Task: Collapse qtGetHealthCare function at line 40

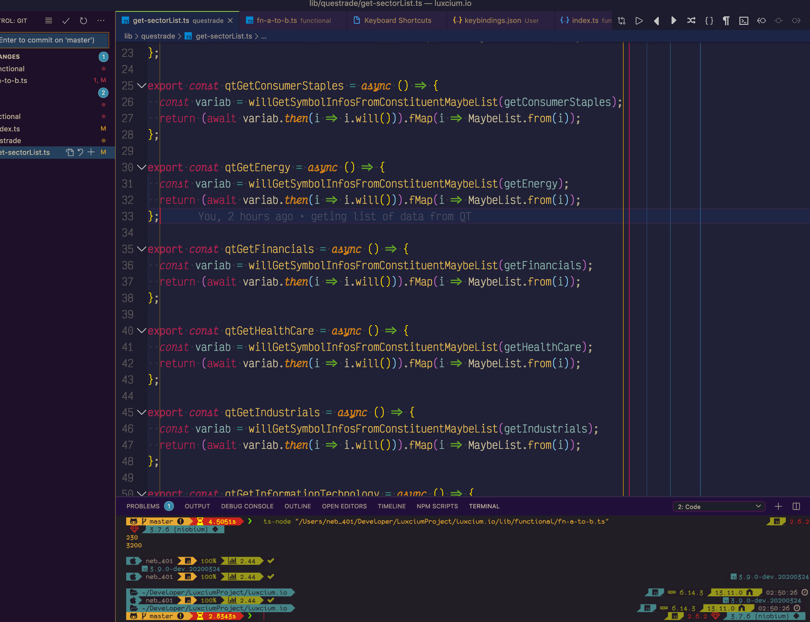Action: click(x=142, y=331)
